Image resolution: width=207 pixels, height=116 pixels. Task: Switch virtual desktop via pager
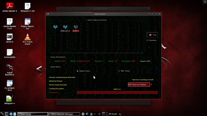(x=105, y=114)
